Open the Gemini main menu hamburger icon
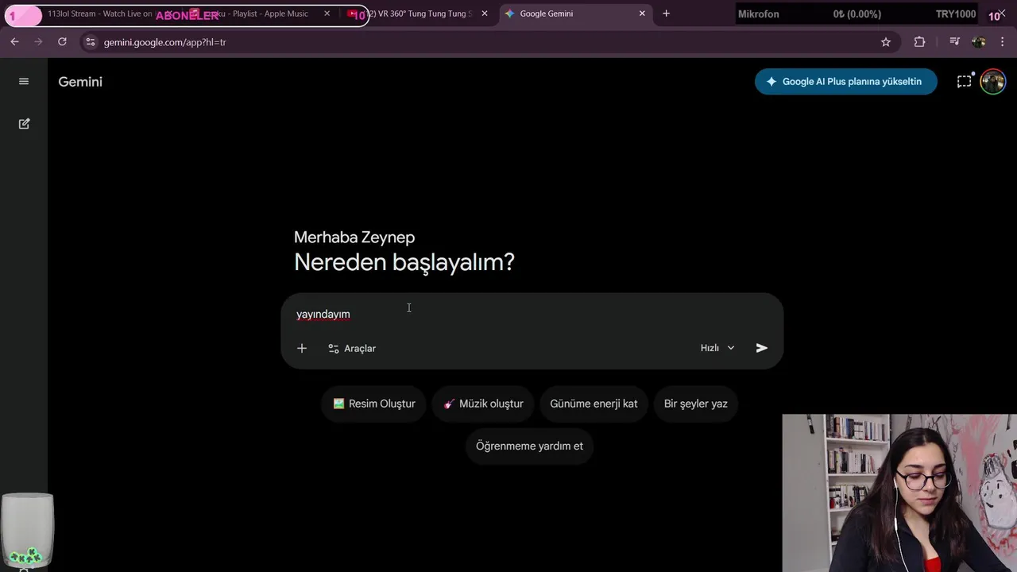 click(x=24, y=81)
